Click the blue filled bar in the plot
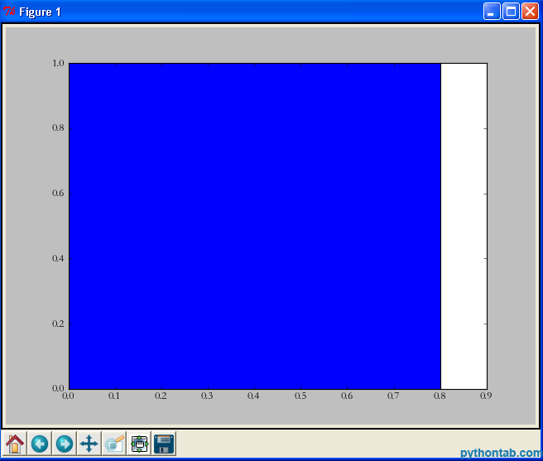The height and width of the screenshot is (461, 543). [254, 225]
